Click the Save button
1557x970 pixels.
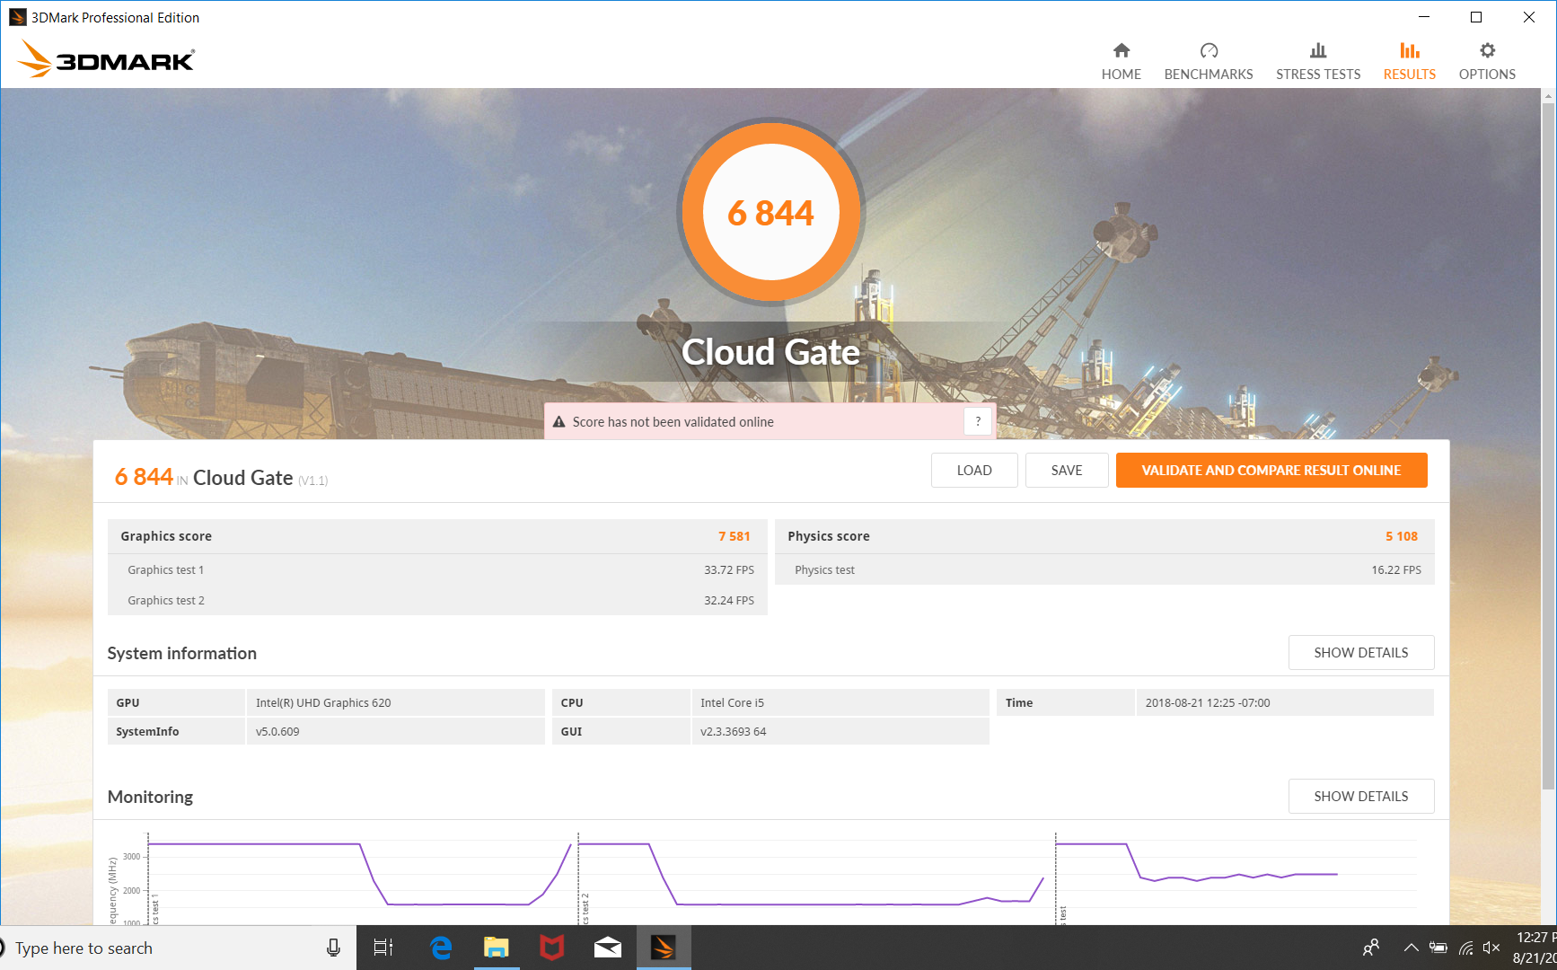point(1067,470)
